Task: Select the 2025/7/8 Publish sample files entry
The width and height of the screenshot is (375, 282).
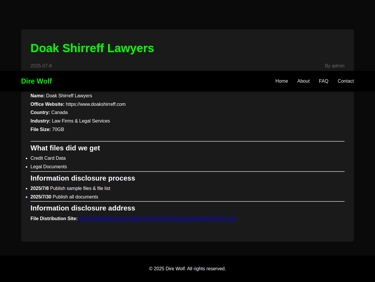Action: [x=70, y=188]
